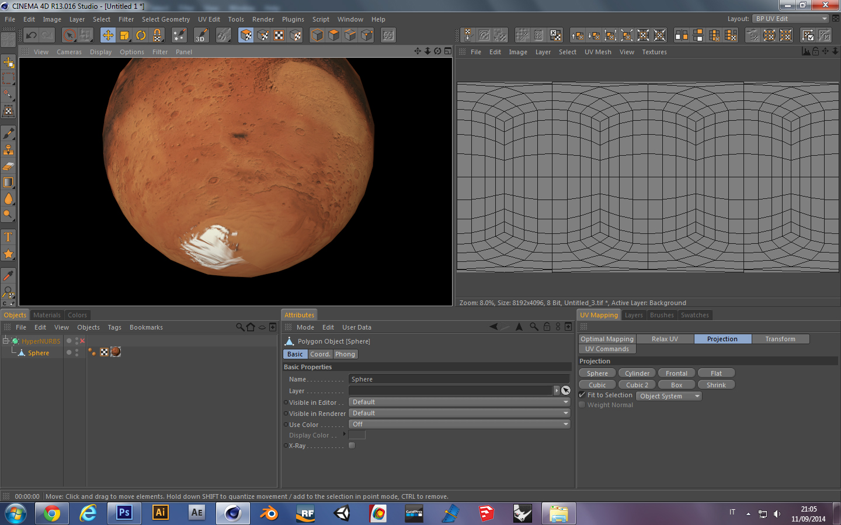Open the Visible in Editor dropdown
The width and height of the screenshot is (841, 525).
pyautogui.click(x=458, y=402)
